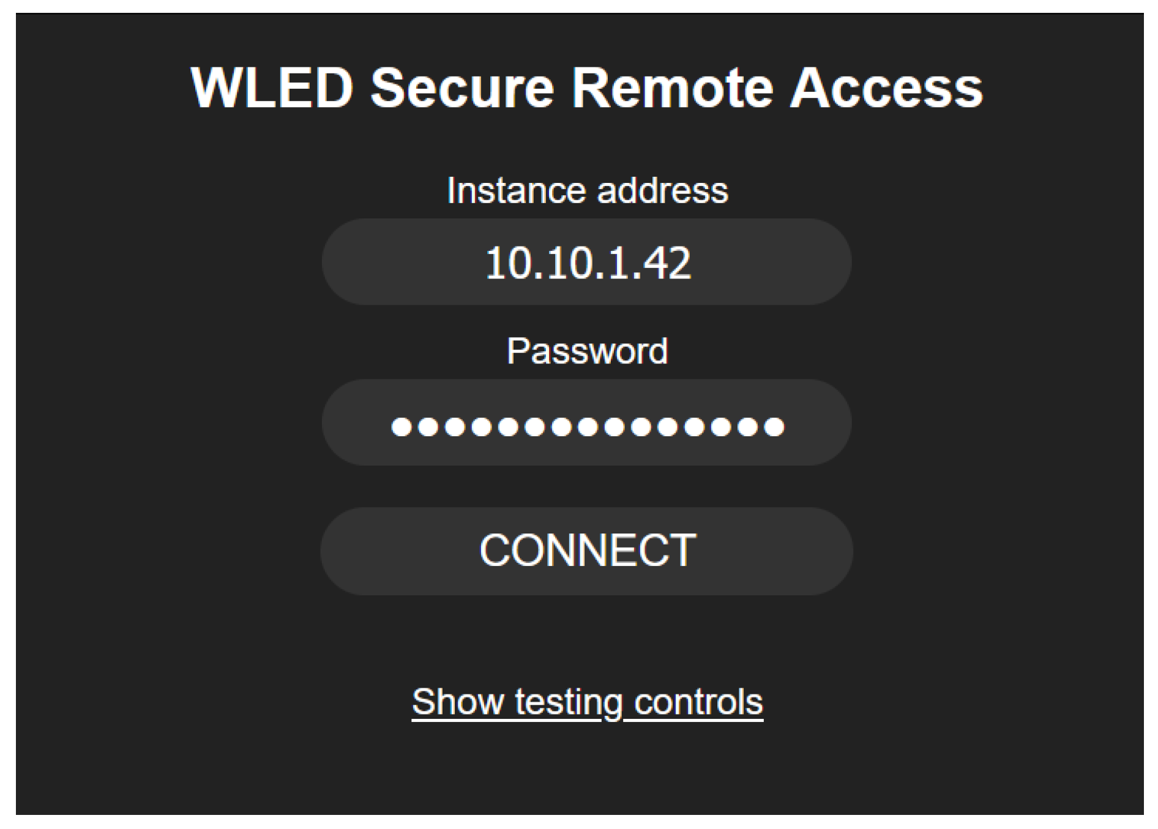This screenshot has height=829, width=1158.
Task: Click the 10.10.1.42 address text
Action: pos(588,264)
